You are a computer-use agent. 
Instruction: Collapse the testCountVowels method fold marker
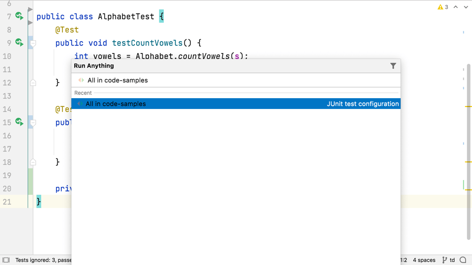[x=33, y=43]
